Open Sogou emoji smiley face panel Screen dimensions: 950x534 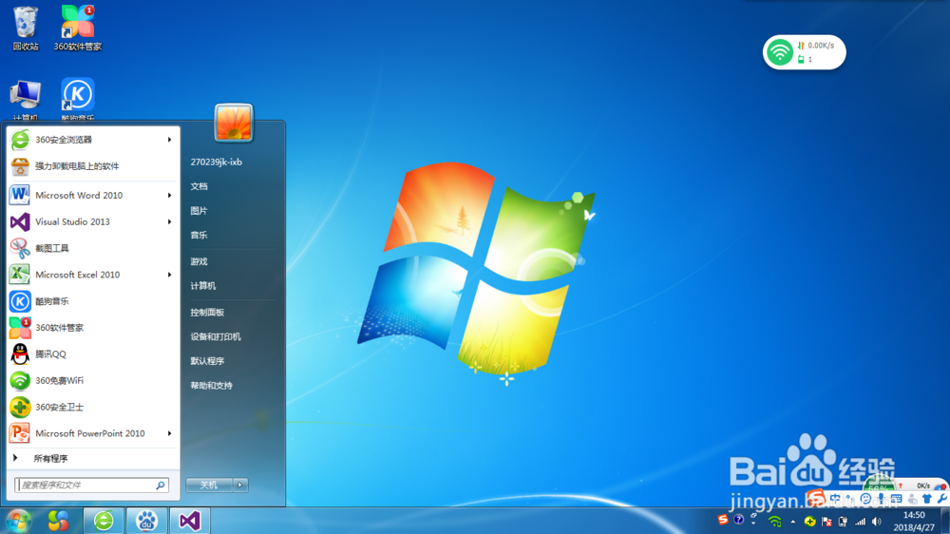(x=865, y=498)
